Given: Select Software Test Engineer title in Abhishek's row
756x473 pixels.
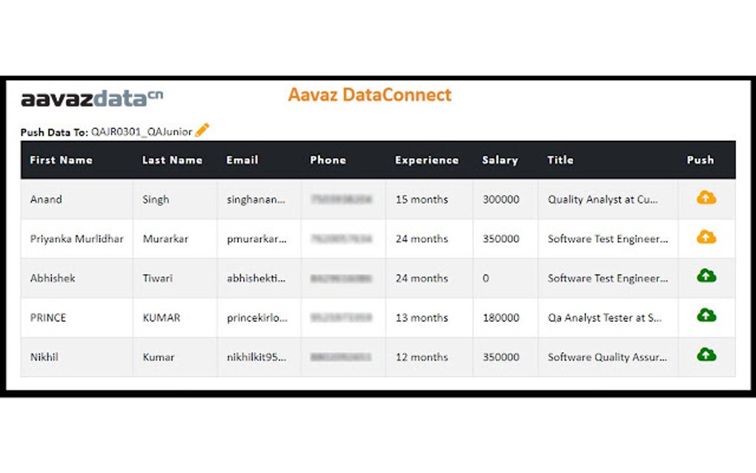Looking at the screenshot, I should click(608, 278).
